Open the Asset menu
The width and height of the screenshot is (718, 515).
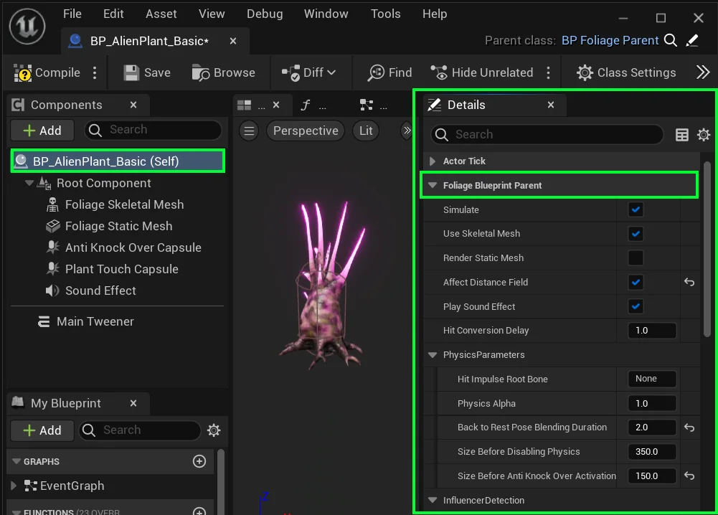(161, 14)
